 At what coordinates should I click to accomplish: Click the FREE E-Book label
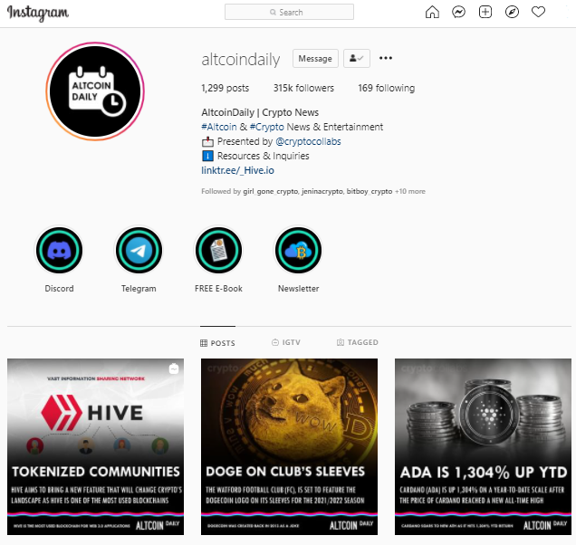click(218, 289)
